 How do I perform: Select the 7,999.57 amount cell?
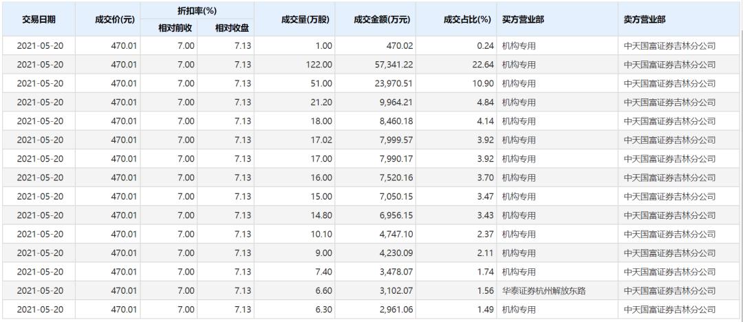click(x=396, y=140)
